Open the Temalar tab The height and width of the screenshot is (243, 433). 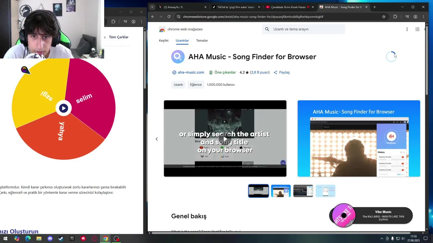pos(202,40)
